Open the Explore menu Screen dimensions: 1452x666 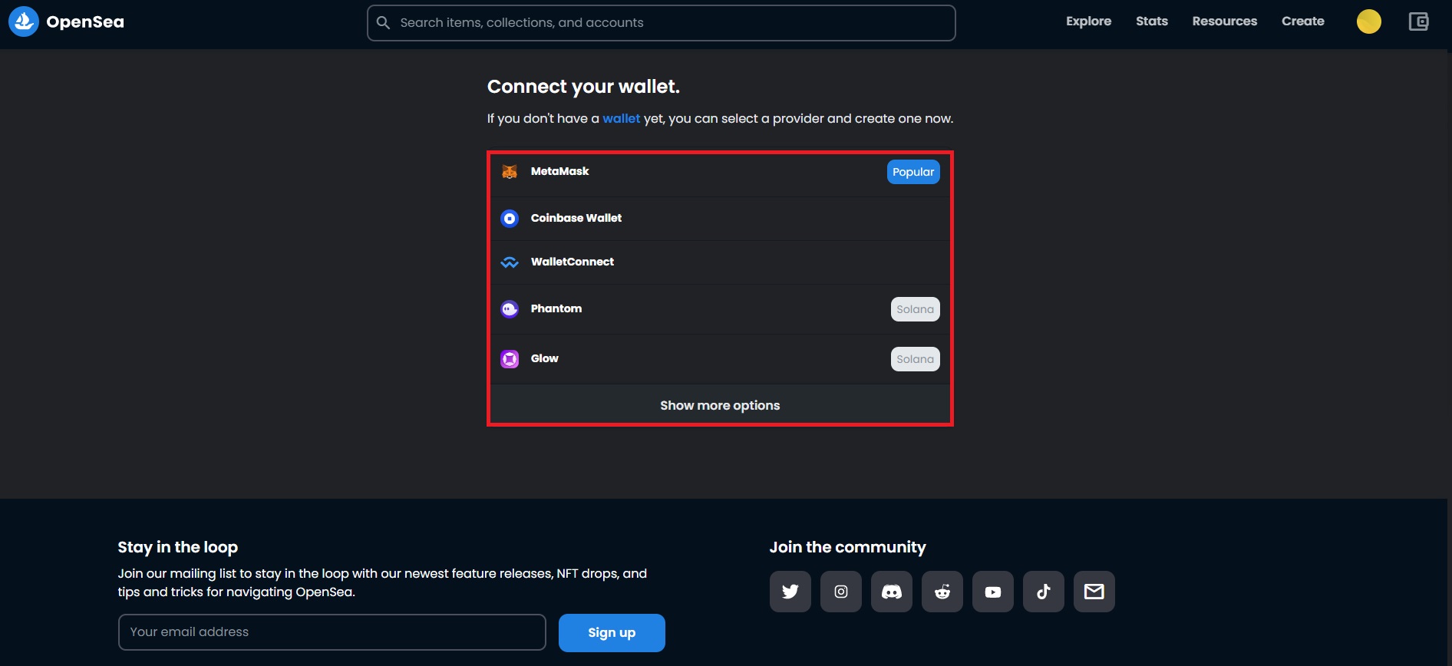click(x=1088, y=21)
